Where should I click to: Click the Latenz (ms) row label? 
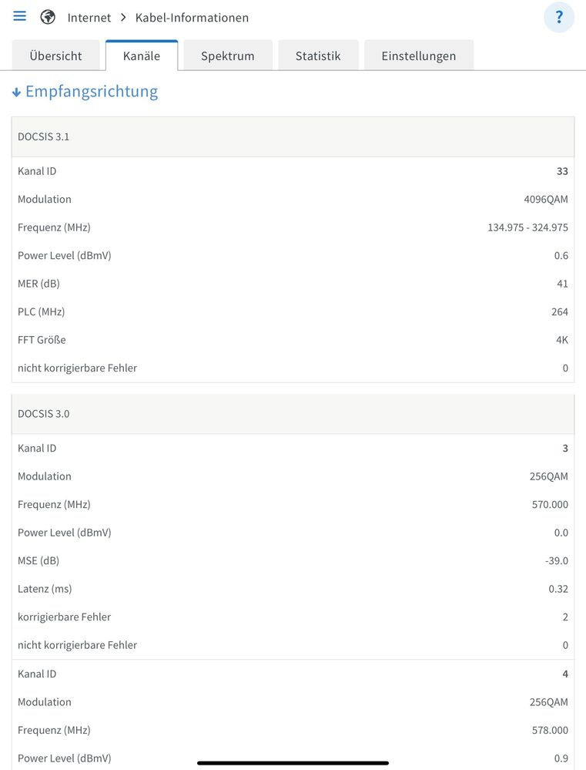pyautogui.click(x=45, y=589)
